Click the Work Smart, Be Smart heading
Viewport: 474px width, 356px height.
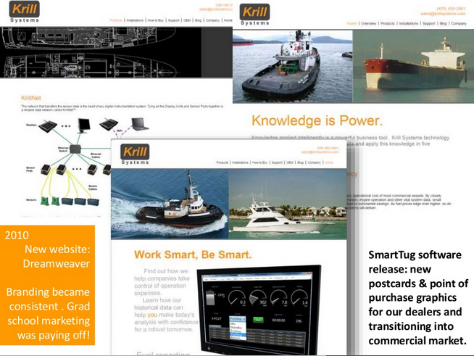192,254
